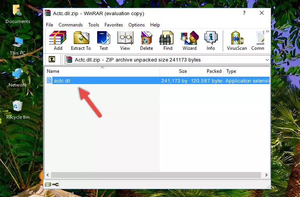Screen dimensions: 300x197
Task: Open the Tools menu
Action: point(94,25)
